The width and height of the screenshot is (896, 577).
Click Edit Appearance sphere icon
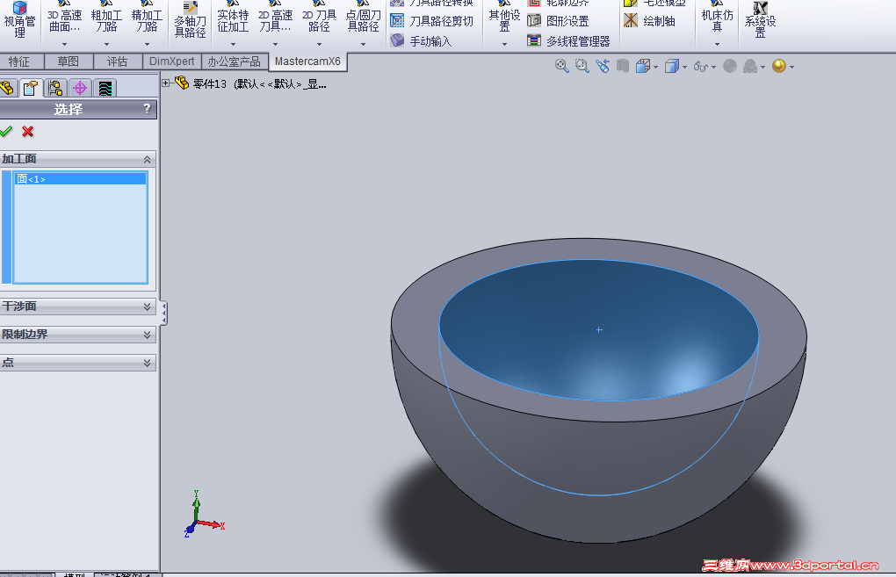[730, 66]
